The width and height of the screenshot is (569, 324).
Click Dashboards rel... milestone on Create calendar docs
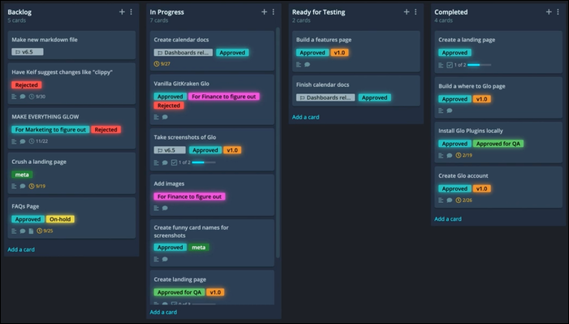click(x=183, y=53)
